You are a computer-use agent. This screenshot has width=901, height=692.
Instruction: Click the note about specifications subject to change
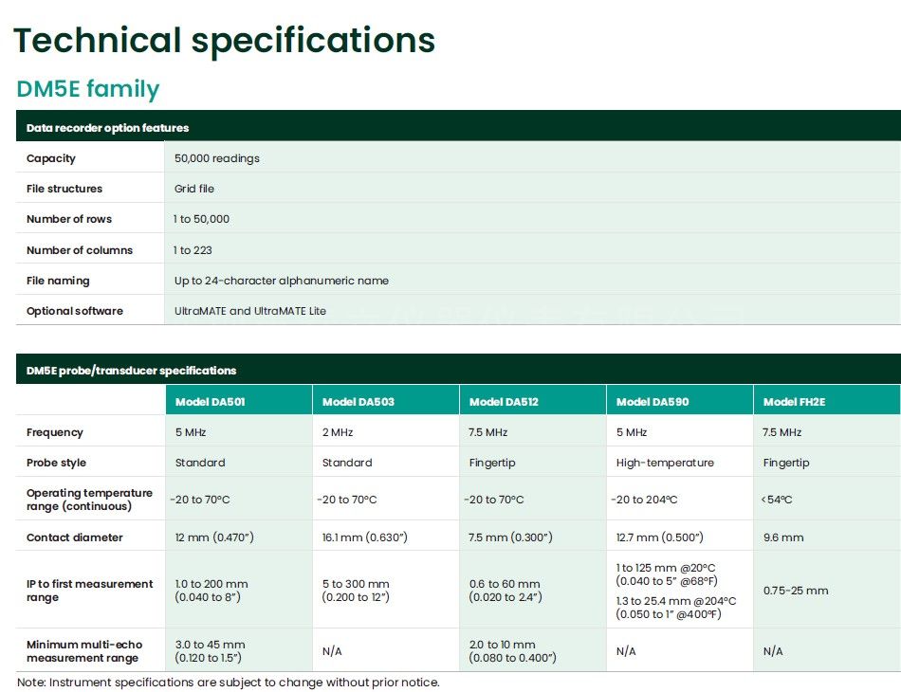(x=228, y=683)
